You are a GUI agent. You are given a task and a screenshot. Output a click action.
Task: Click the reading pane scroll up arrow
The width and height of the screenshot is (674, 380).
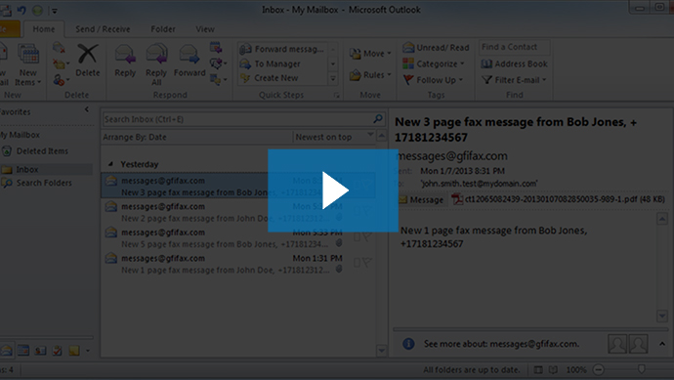tap(662, 219)
